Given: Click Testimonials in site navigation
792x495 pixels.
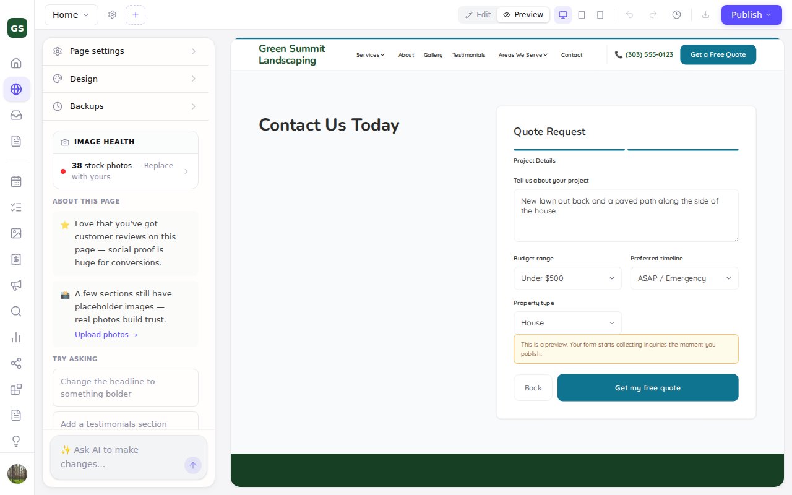Looking at the screenshot, I should [x=468, y=55].
